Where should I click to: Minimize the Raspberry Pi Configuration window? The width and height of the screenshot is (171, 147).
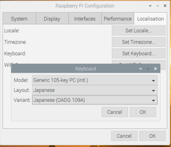pos(150,6)
